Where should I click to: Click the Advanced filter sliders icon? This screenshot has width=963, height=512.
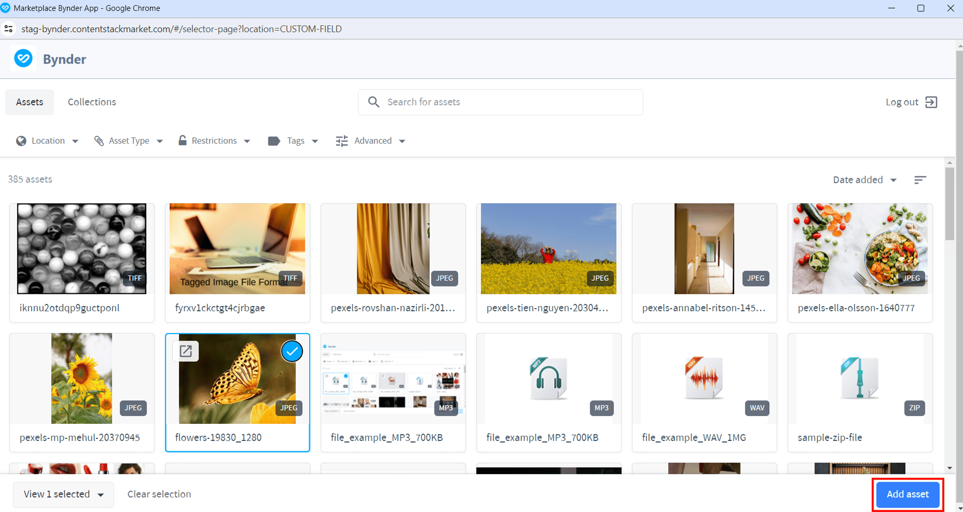tap(342, 141)
